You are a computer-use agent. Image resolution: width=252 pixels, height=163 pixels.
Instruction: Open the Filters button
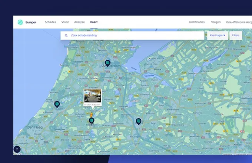pyautogui.click(x=236, y=36)
